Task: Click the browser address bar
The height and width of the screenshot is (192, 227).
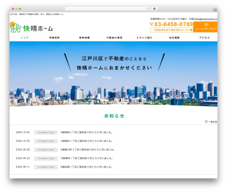Action: 108,9
